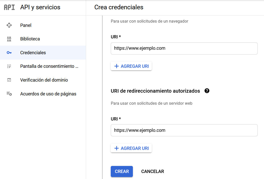The width and height of the screenshot is (264, 179).
Task: Select Acuerdos de uso de páginas entry
Action: point(48,93)
